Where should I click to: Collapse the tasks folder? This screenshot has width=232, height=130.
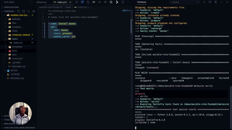[x=14, y=39]
